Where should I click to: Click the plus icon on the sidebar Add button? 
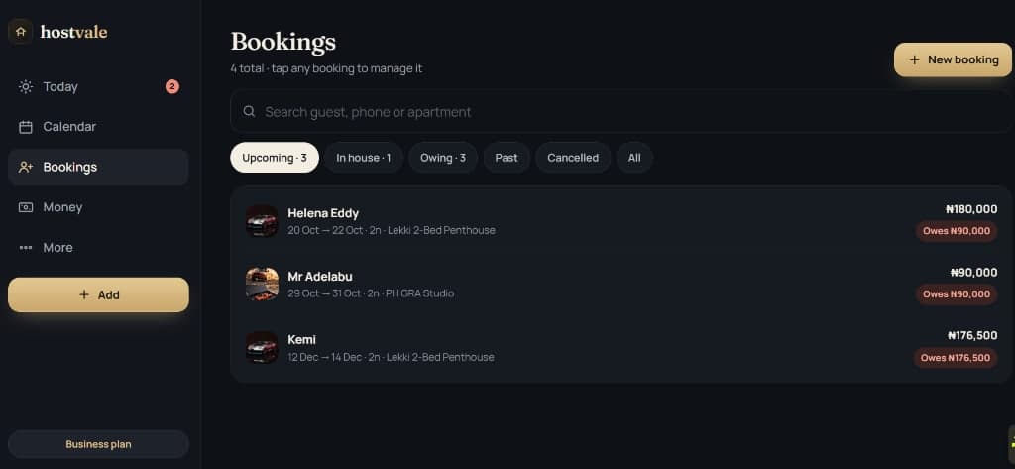[x=83, y=294]
